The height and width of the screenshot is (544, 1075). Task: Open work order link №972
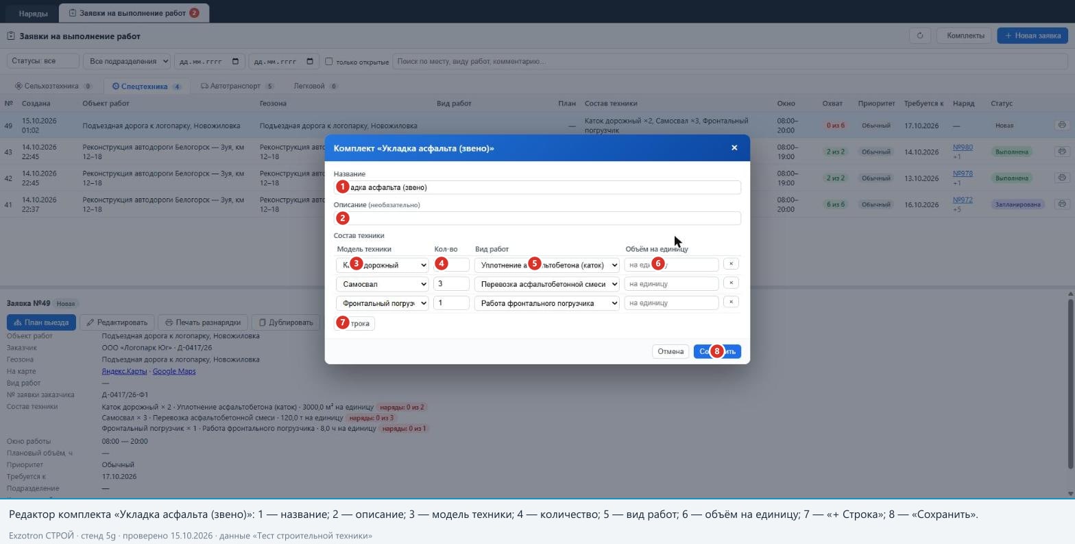(963, 200)
